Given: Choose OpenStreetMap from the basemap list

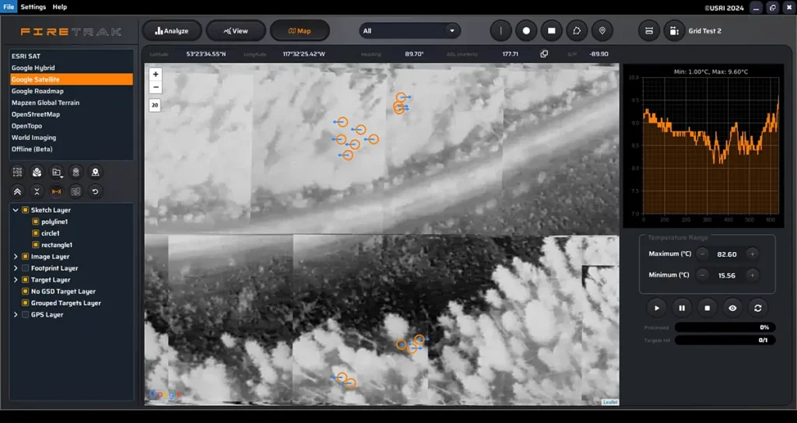Looking at the screenshot, I should tap(36, 114).
